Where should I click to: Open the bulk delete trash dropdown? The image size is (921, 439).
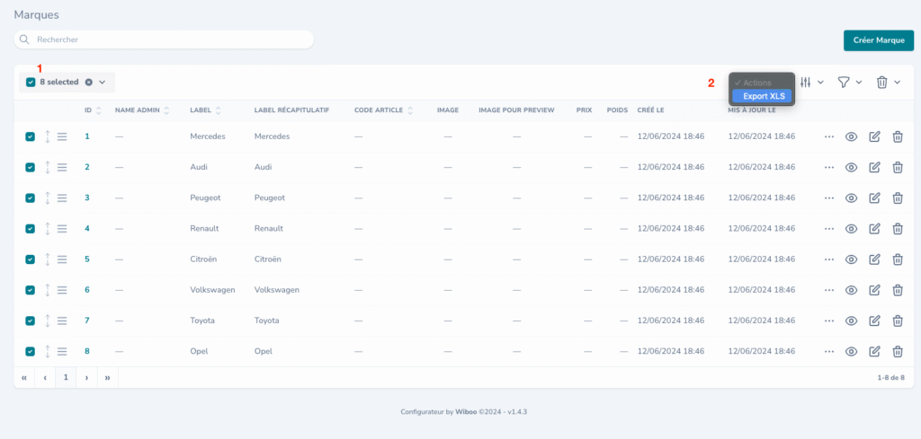888,83
